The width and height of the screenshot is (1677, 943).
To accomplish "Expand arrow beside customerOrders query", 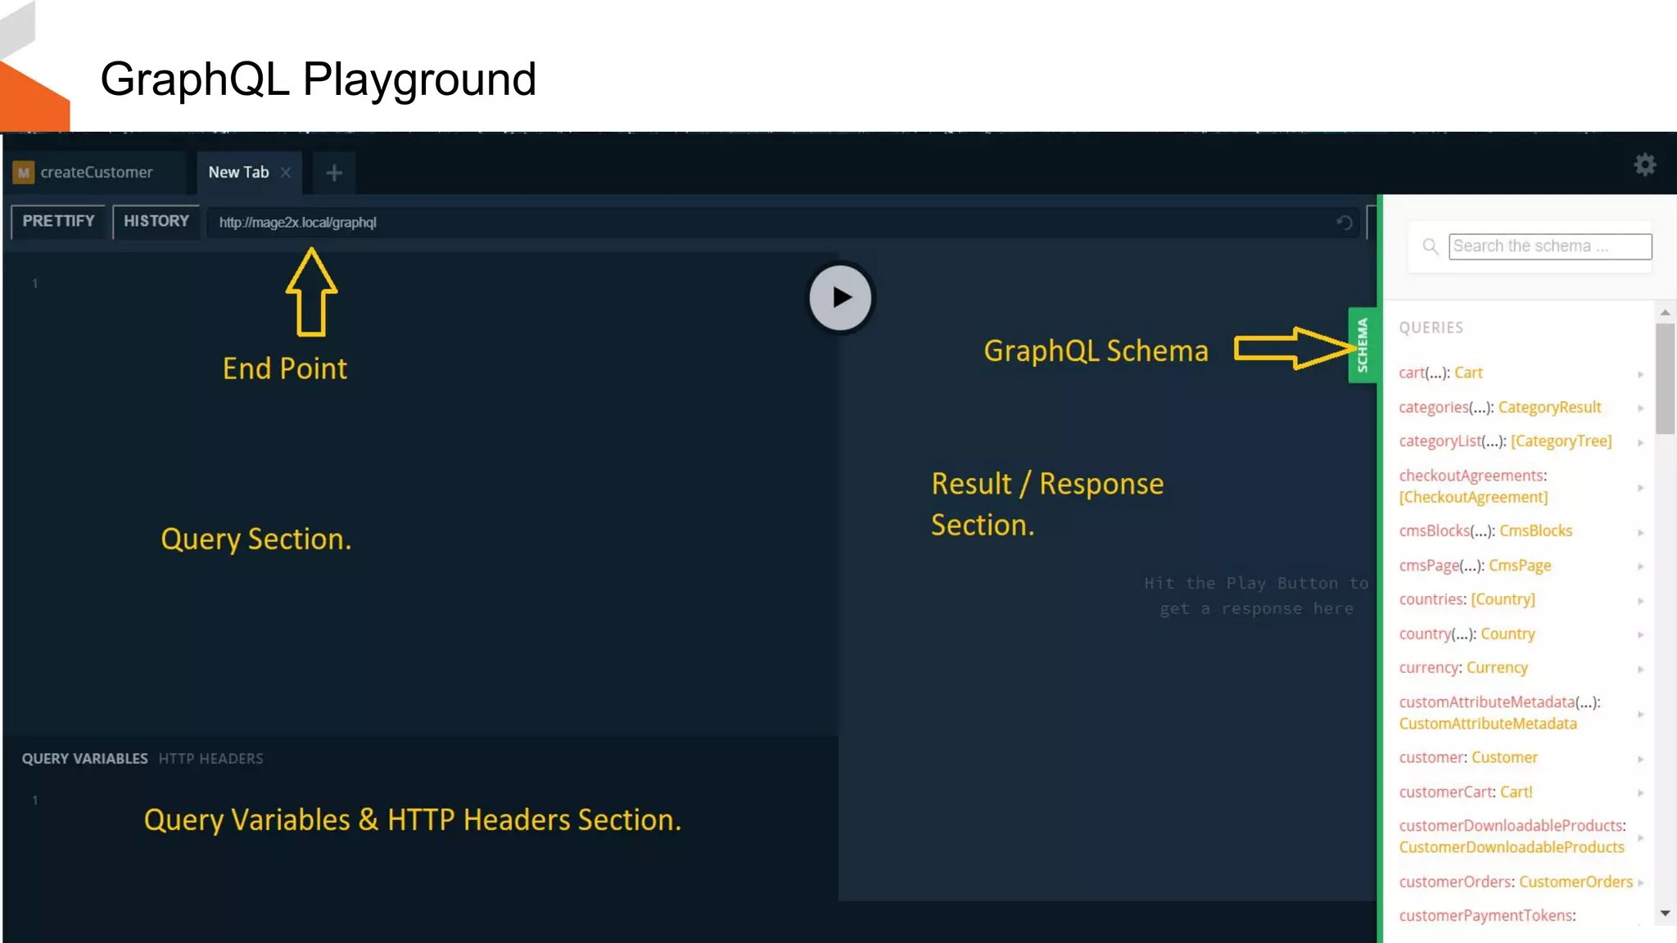I will (x=1640, y=882).
